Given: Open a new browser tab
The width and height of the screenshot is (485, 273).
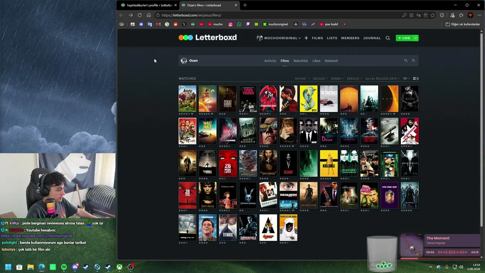Looking at the screenshot, I should tap(245, 5).
